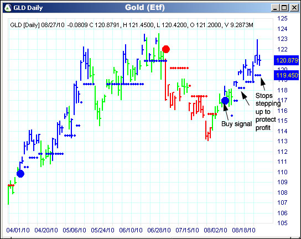This screenshot has height=239, width=301.
Task: Click the 105 price axis label
Action: pos(282,223)
